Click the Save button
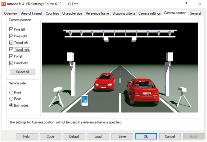 point(122,136)
